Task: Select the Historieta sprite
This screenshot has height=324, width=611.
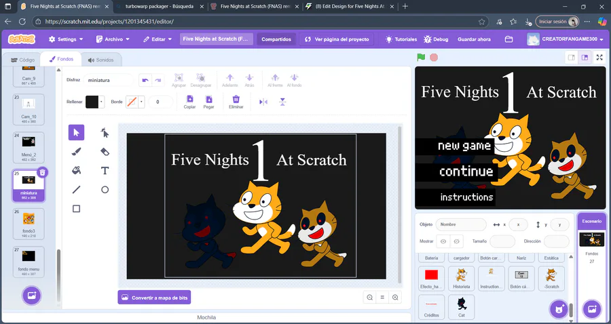Action: pyautogui.click(x=462, y=279)
